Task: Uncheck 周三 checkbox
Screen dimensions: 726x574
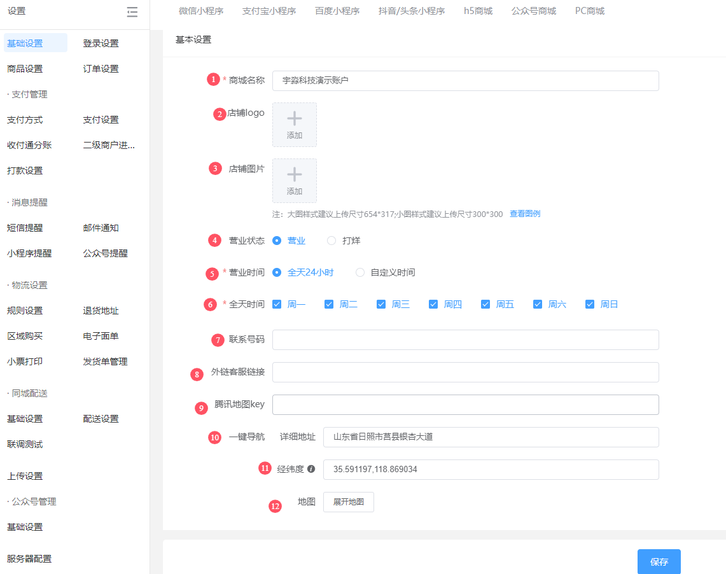Action: tap(381, 304)
